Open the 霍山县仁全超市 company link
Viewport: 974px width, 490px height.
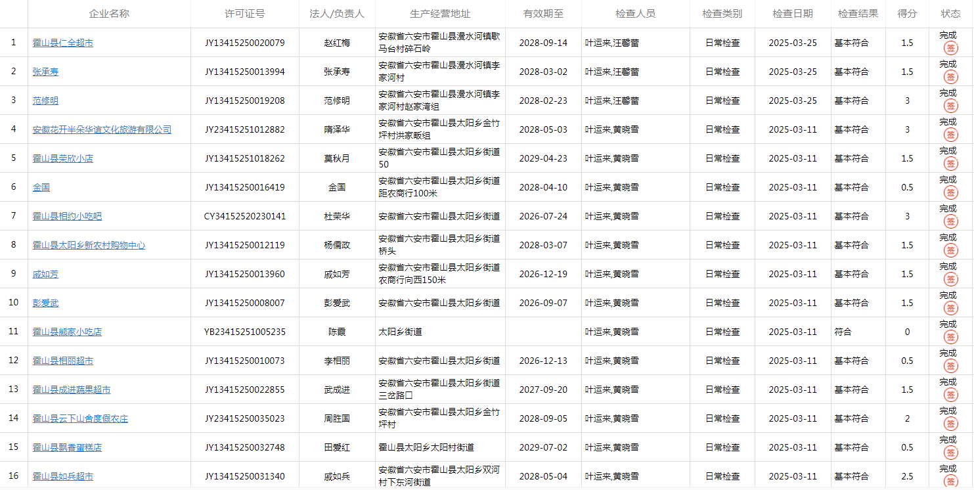pyautogui.click(x=63, y=43)
